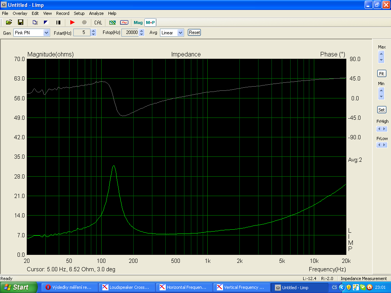
Task: Click the Impedance Measurement status bar text
Action: click(364, 279)
